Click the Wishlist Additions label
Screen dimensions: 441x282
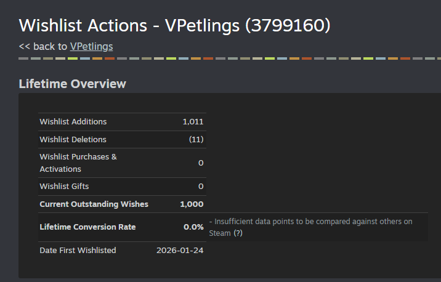(73, 121)
